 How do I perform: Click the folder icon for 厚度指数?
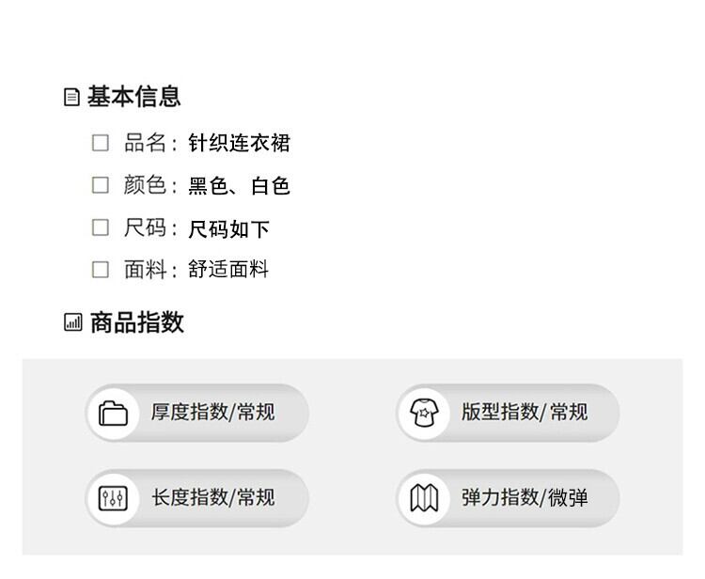(114, 413)
